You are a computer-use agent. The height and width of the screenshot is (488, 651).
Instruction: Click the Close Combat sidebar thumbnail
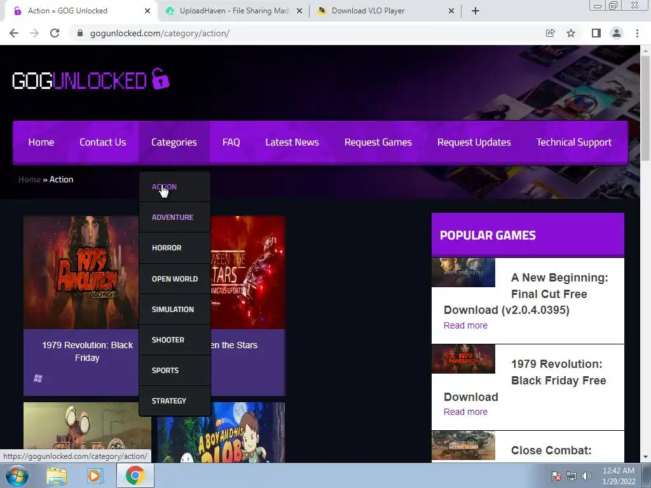(x=463, y=445)
